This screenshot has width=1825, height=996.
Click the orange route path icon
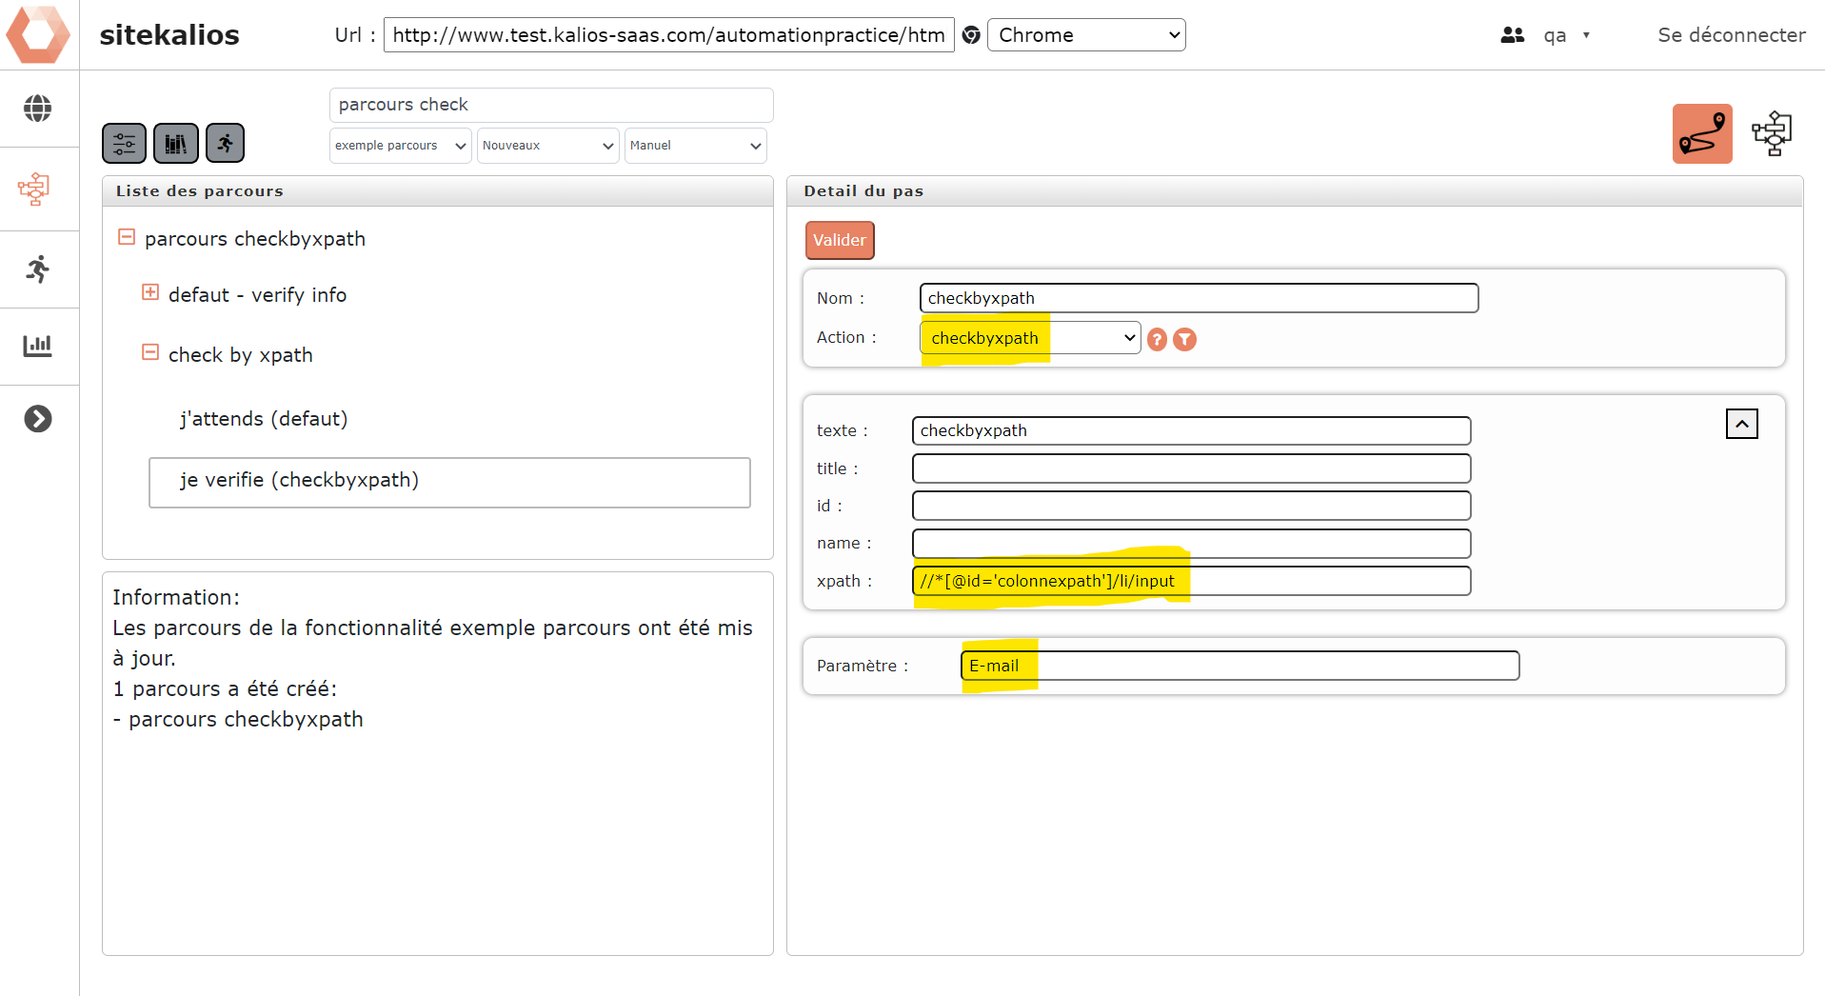point(1701,134)
